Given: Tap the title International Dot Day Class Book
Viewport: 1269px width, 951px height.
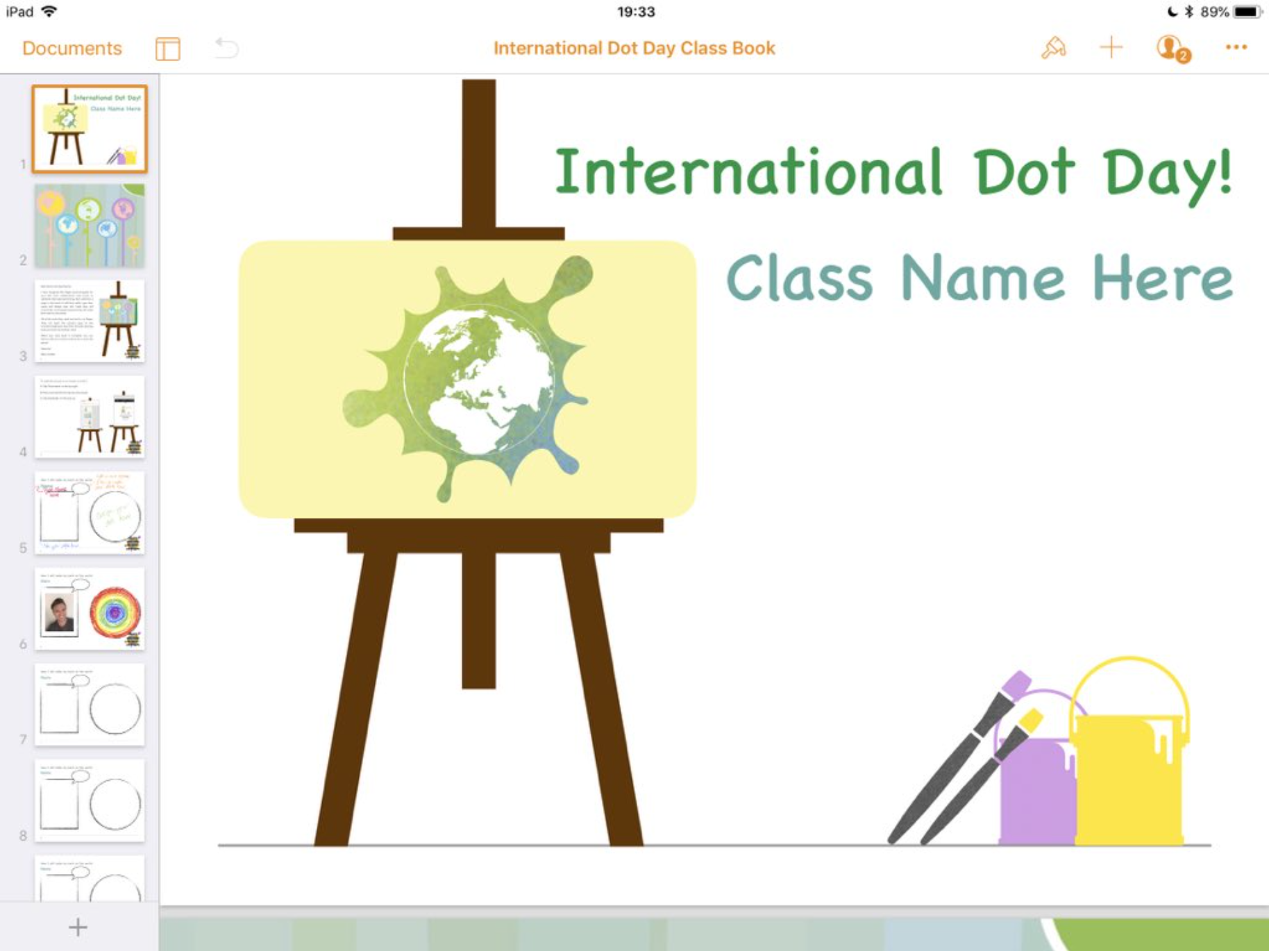Looking at the screenshot, I should 634,47.
